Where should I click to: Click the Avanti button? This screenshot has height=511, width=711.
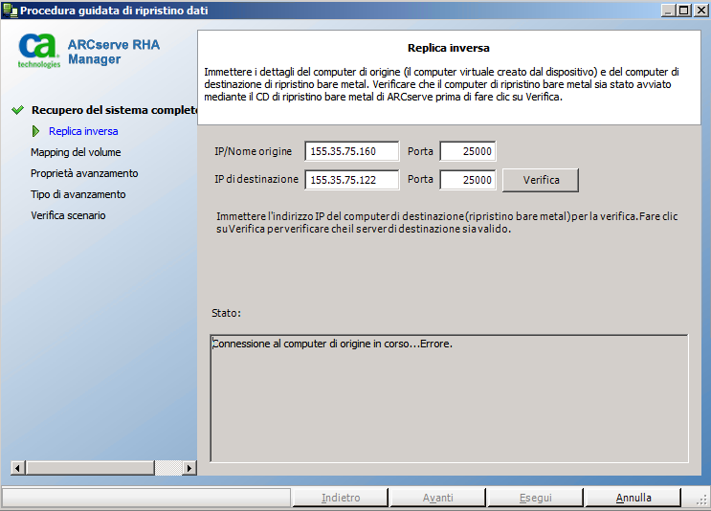pos(438,498)
